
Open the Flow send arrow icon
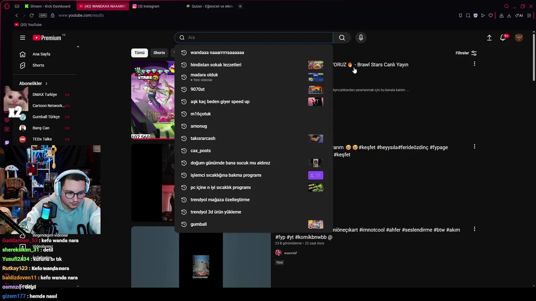coord(483,15)
